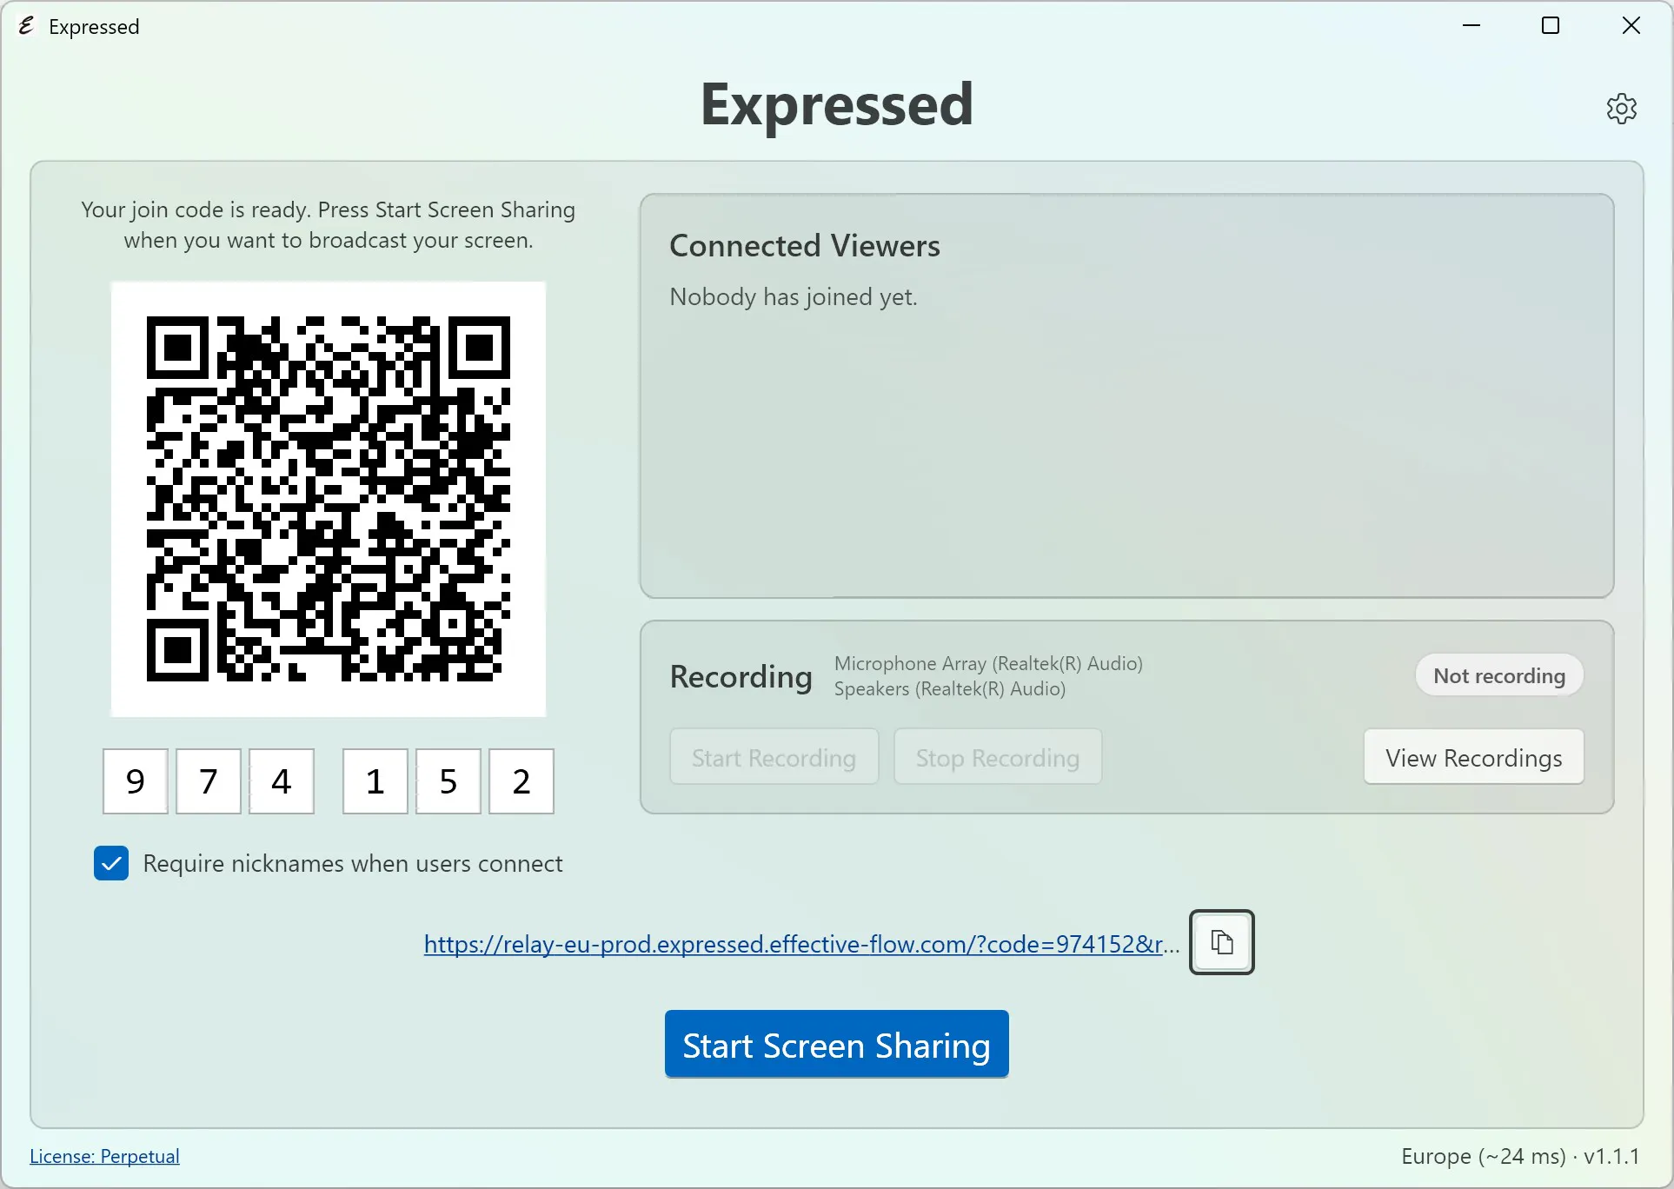
Task: Close the Expressed window
Action: point(1631,26)
